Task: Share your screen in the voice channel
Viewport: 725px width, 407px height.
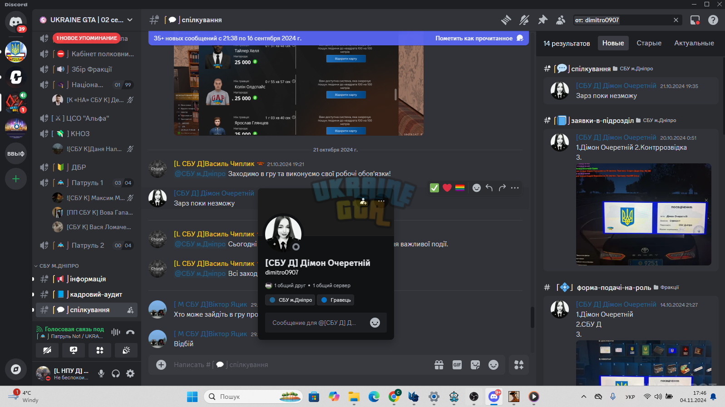Action: 74,350
